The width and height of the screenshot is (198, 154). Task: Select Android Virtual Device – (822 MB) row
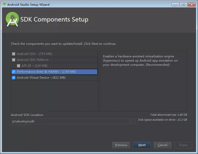(54, 78)
